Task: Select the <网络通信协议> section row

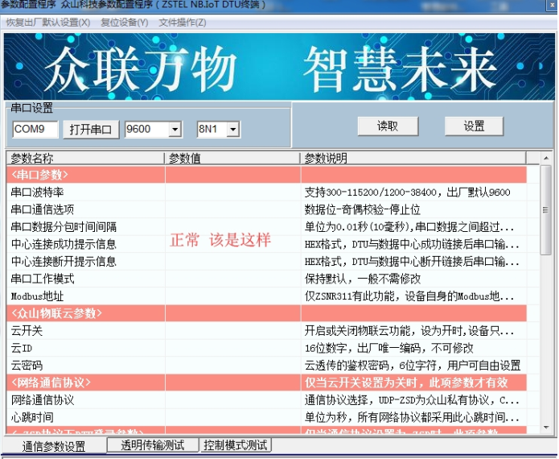Action: (x=266, y=382)
